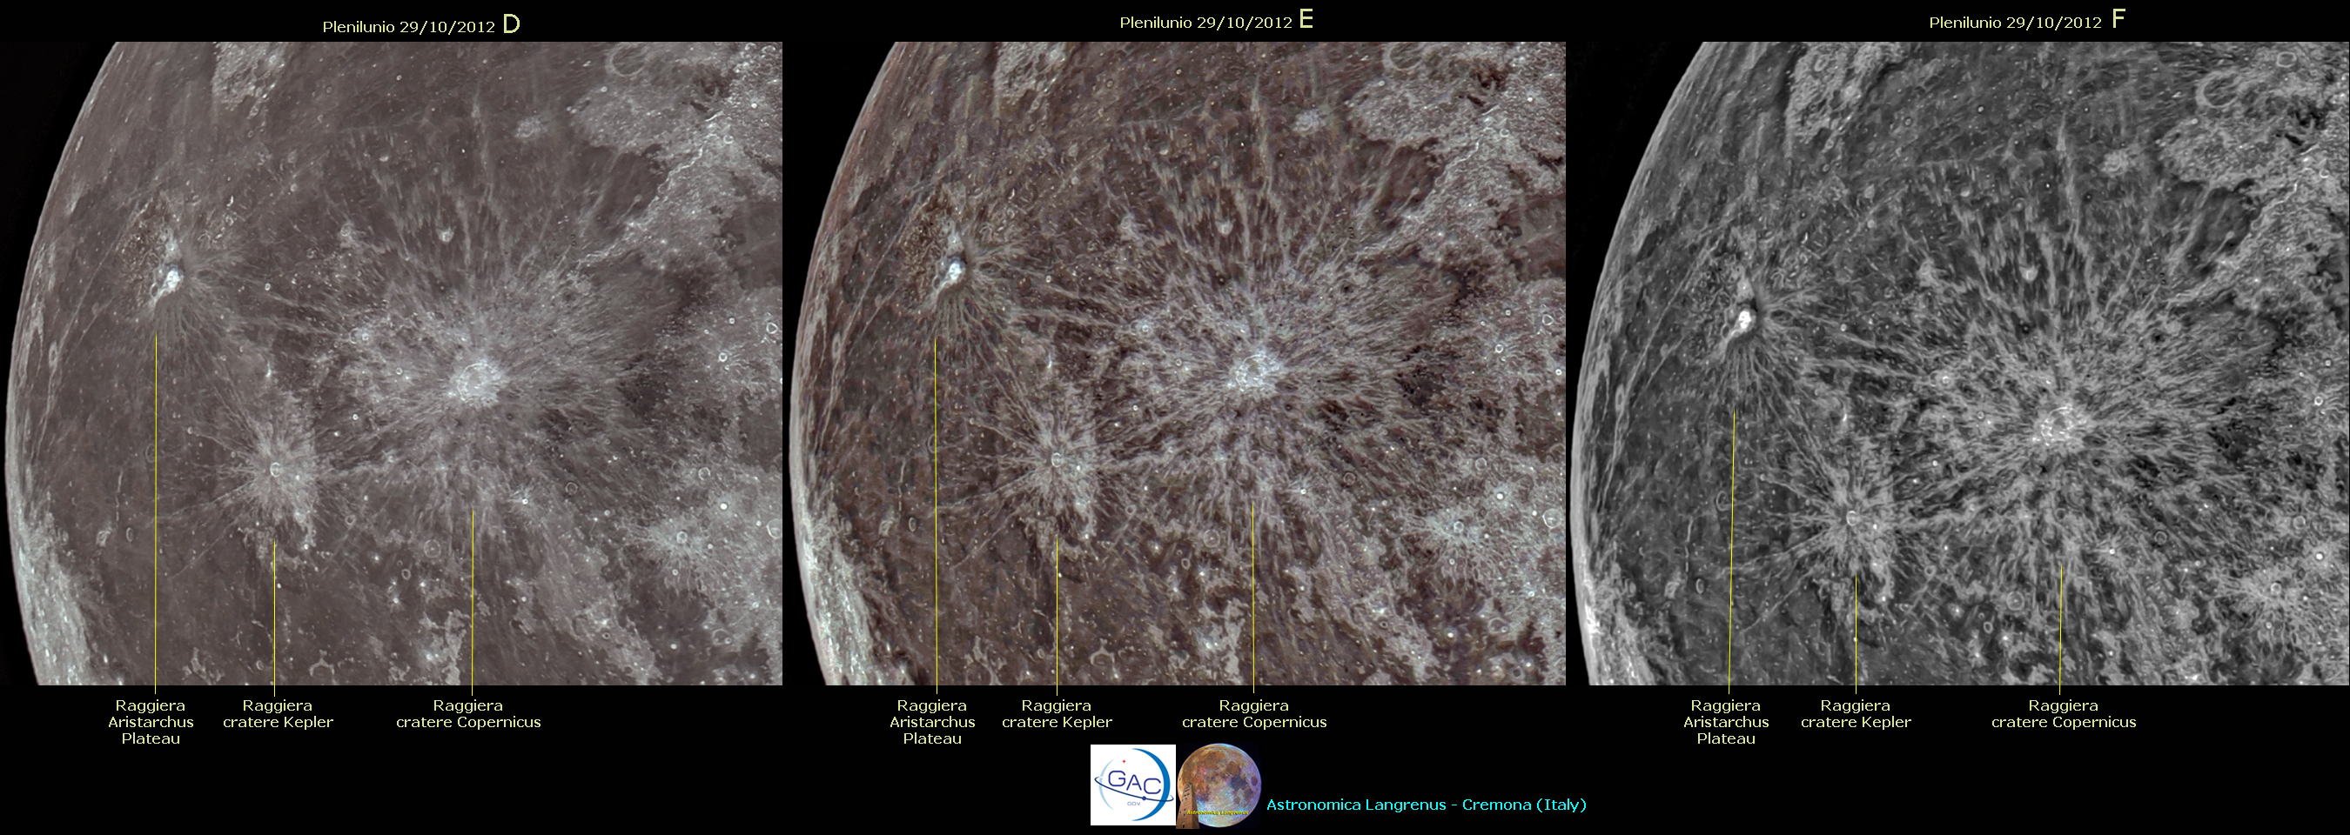This screenshot has height=835, width=2350.
Task: Click Raggiera Aristarchus Plateau label under panel E
Action: 932,722
